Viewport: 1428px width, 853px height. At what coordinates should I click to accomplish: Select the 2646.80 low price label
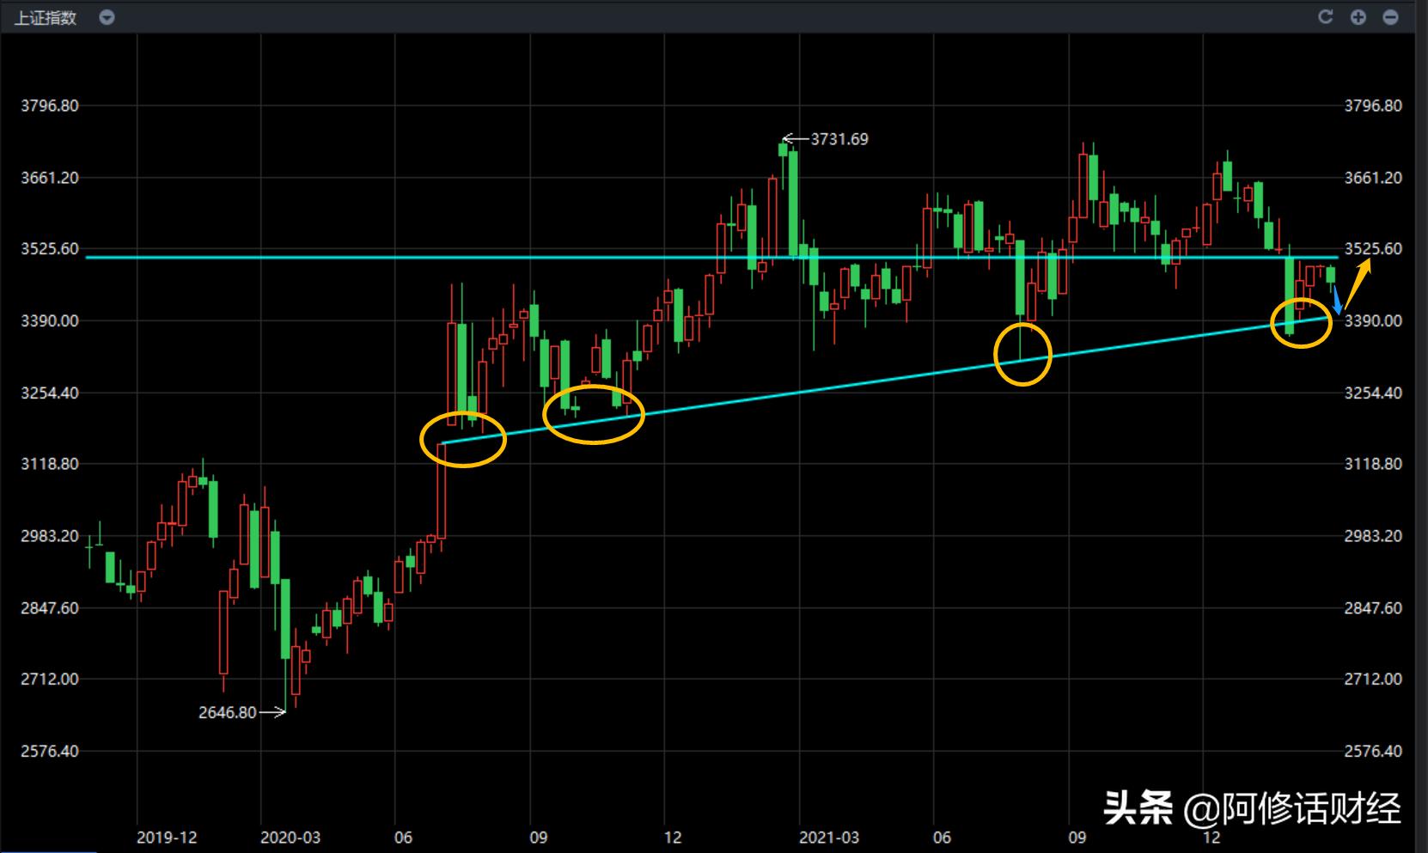(x=228, y=712)
